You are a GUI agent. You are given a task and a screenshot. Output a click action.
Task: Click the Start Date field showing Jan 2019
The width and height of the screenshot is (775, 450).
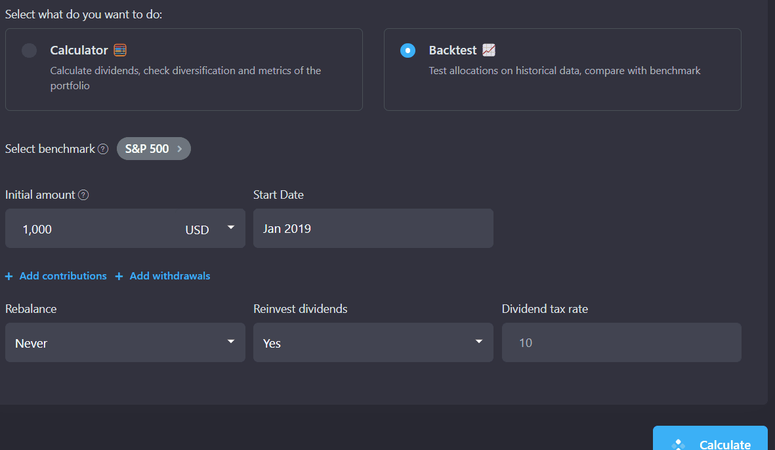373,228
